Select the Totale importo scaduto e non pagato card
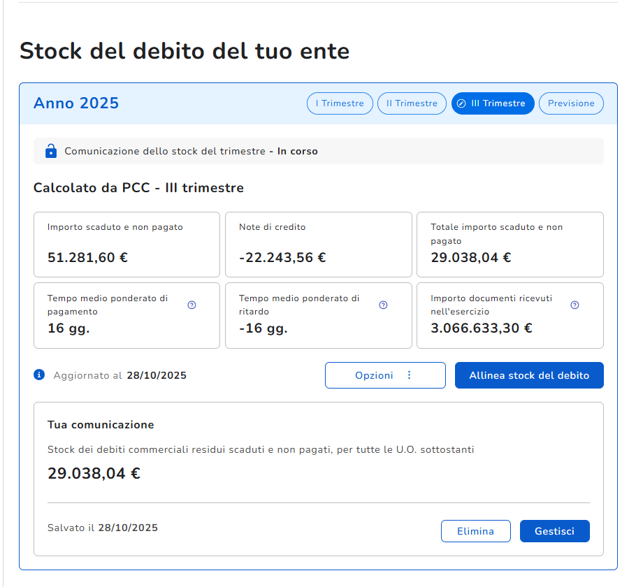Viewport: 643px width, 587px height. click(510, 245)
